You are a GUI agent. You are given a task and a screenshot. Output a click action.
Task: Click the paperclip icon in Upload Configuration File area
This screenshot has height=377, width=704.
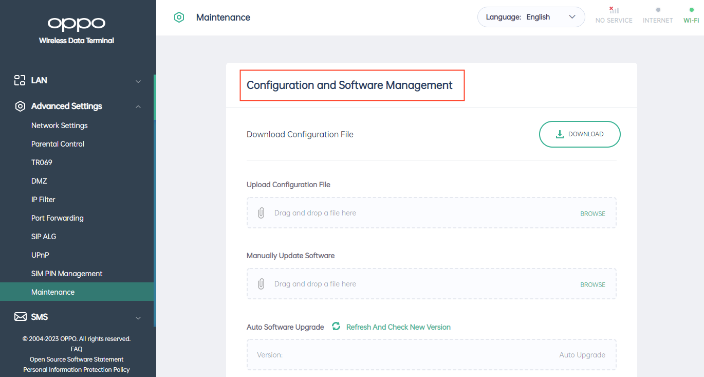[x=261, y=212]
